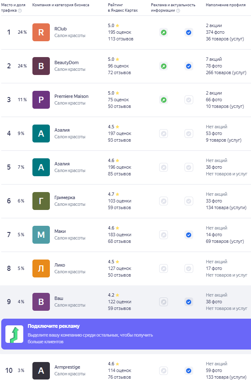Click BeautyDom's green advertising arrow icon
The image size is (251, 382).
pyautogui.click(x=164, y=66)
